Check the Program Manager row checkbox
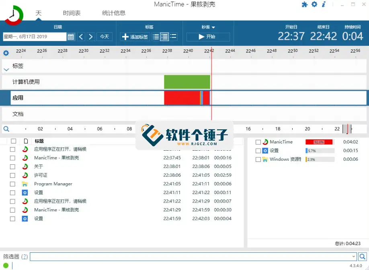The image size is (369, 270). point(12,184)
